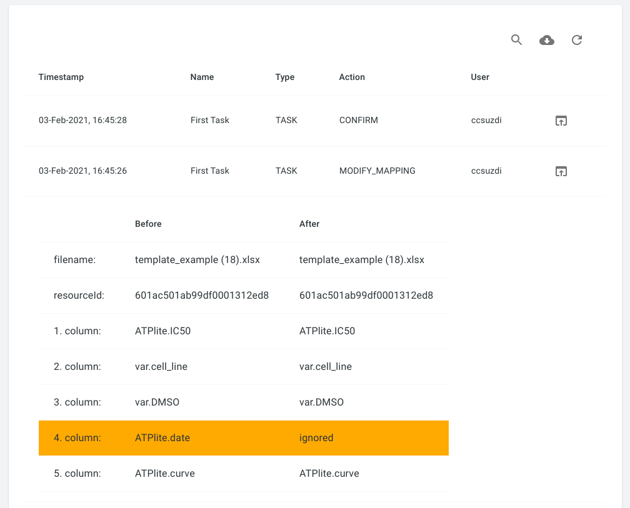
Task: Open the search function
Action: (516, 39)
